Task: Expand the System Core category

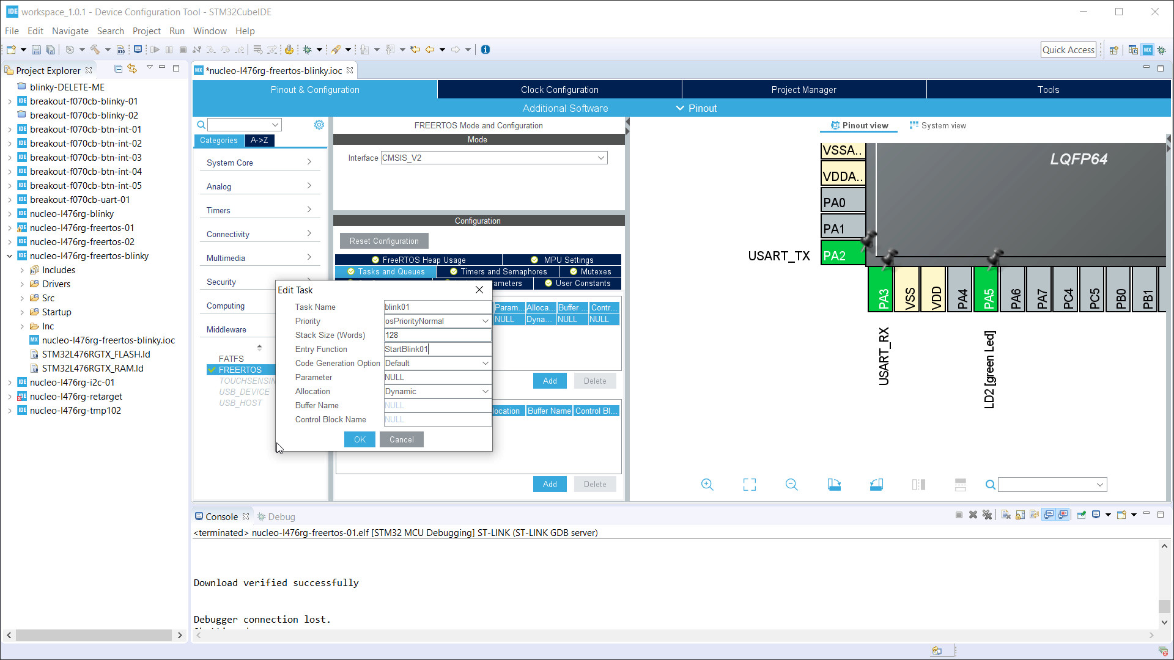Action: (x=259, y=163)
